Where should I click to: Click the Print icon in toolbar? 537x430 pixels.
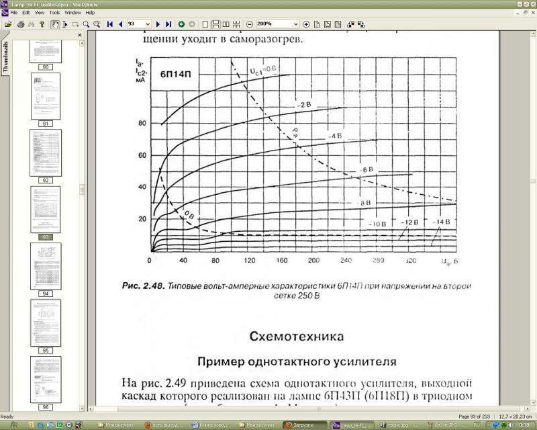click(21, 24)
